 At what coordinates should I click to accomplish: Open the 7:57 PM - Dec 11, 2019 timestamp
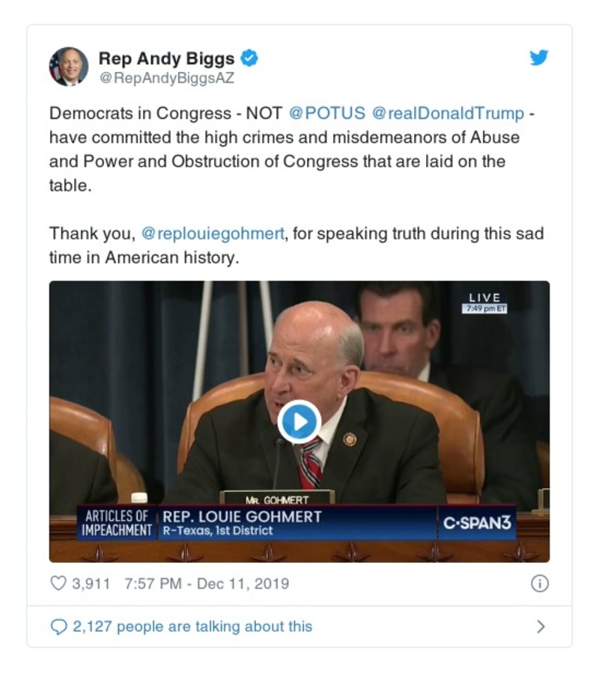[205, 584]
